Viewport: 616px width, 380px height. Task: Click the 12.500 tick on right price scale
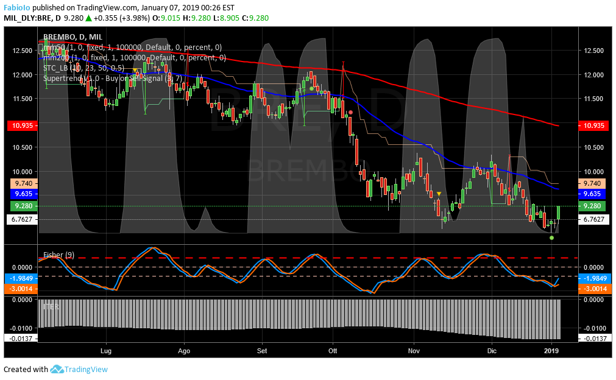tap(593, 51)
